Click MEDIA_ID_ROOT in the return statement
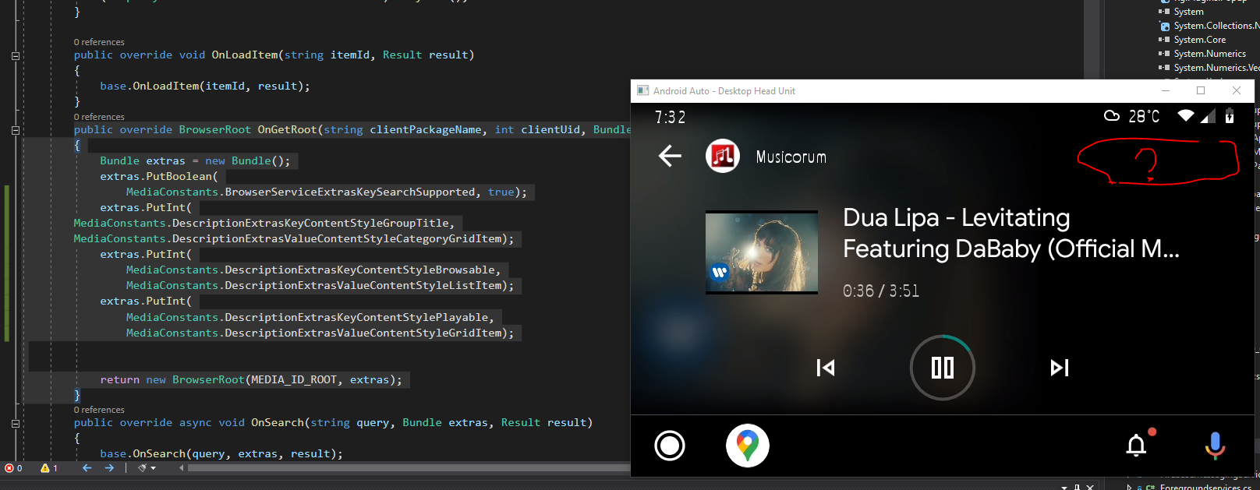Viewport: 1260px width, 490px height. tap(293, 380)
